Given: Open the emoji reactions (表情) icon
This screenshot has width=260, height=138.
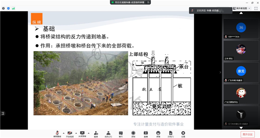Looking at the screenshot, I should 158,134.
